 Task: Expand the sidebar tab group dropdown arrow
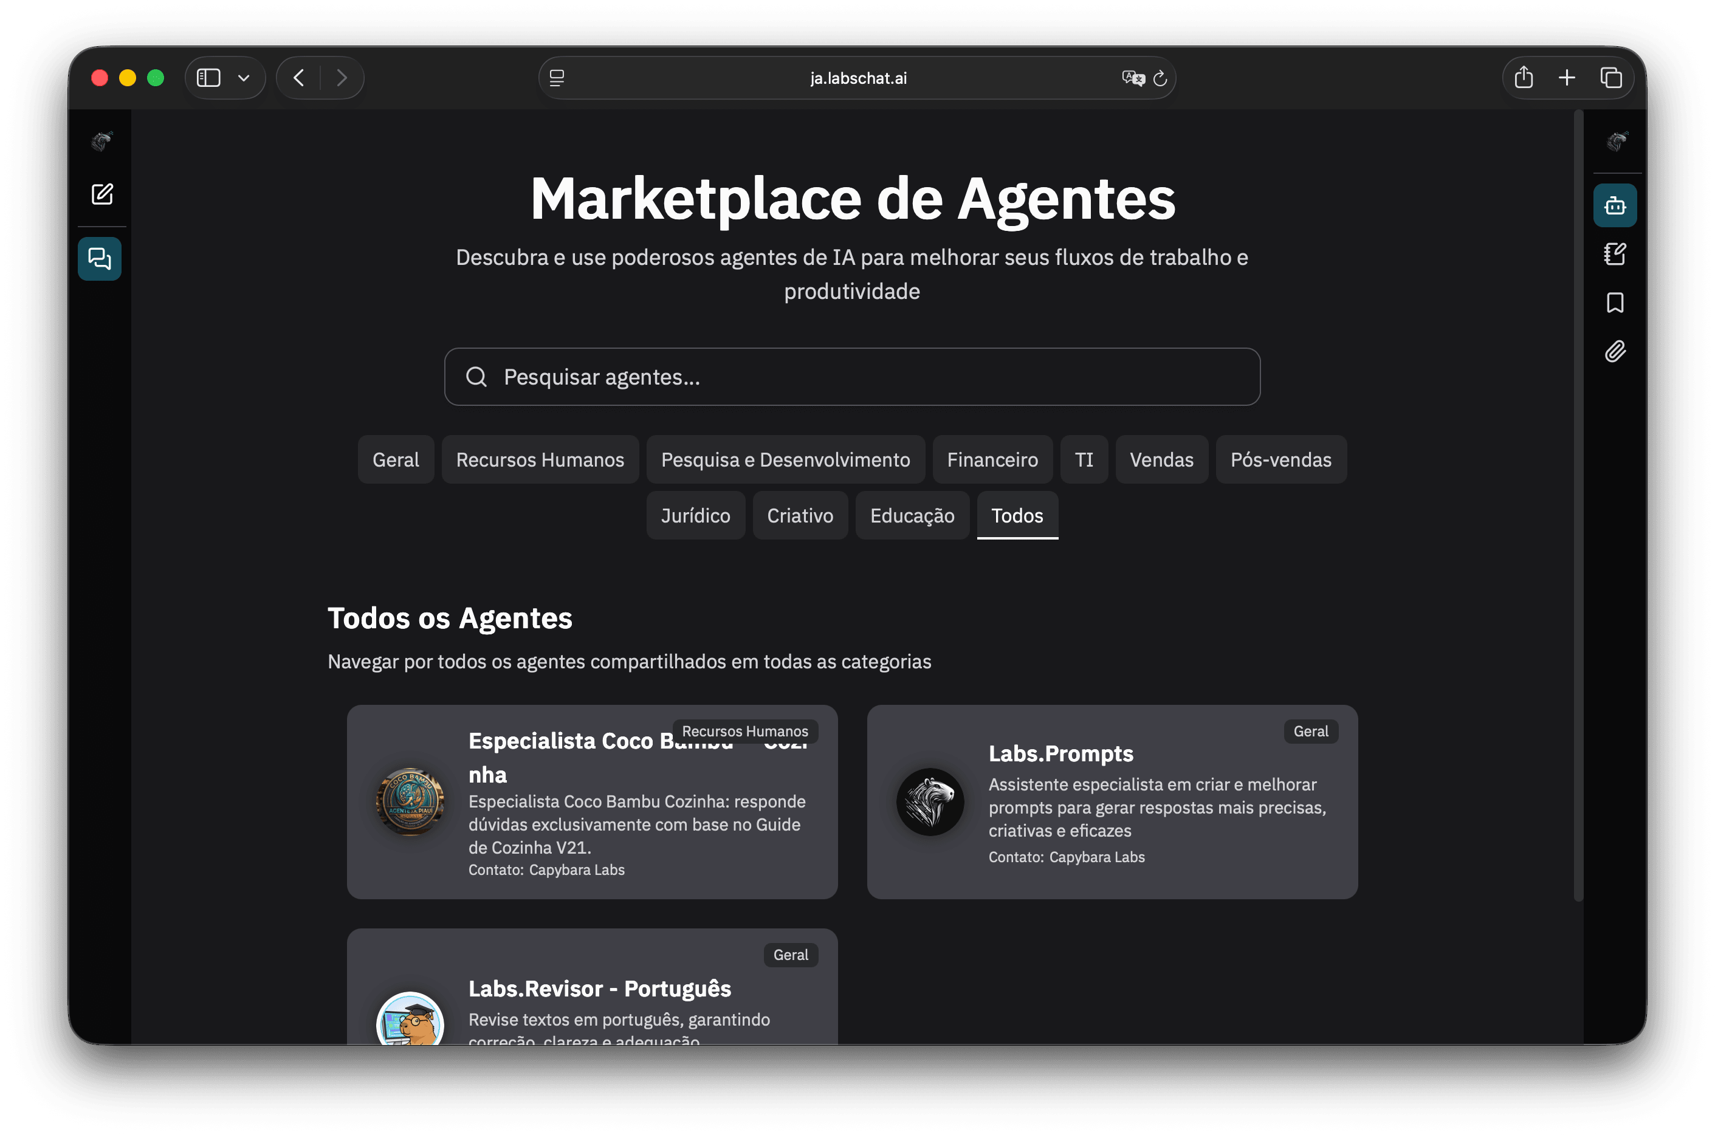(x=244, y=78)
